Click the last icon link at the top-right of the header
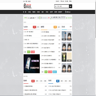The height and width of the screenshot is (96, 96). pyautogui.click(x=71, y=1)
